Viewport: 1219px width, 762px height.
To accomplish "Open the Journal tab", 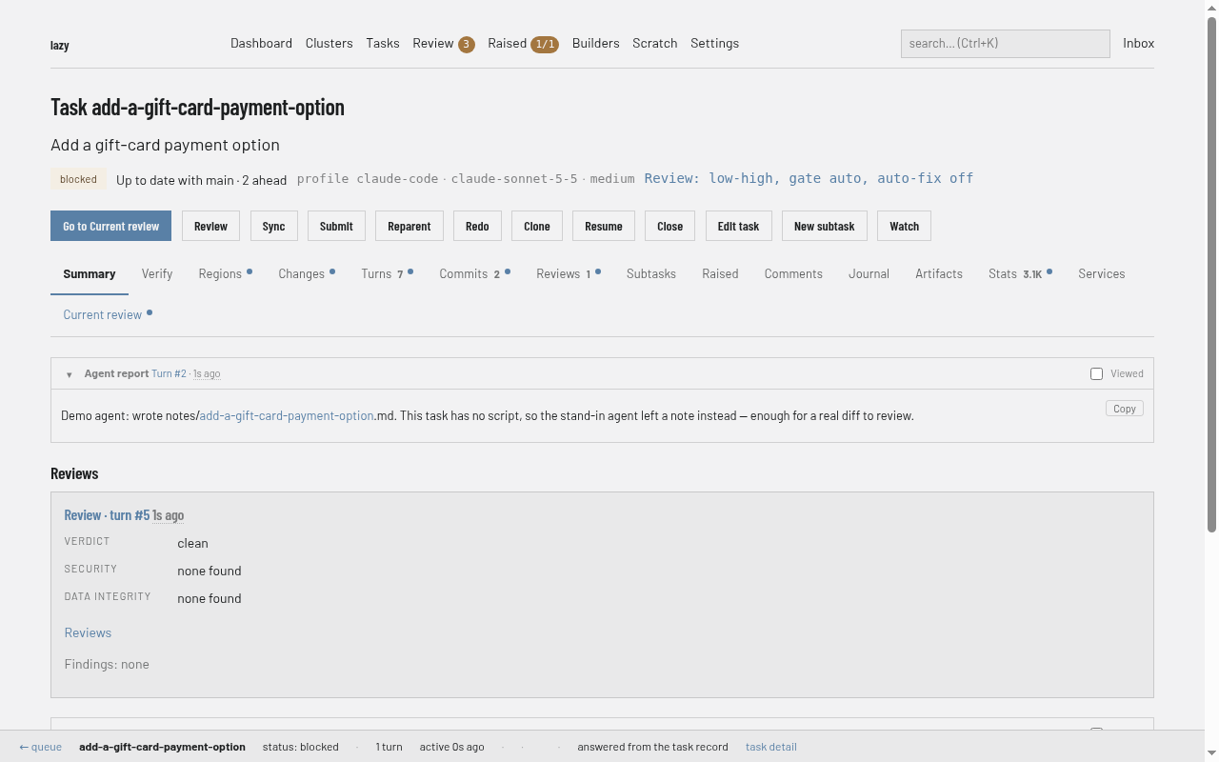I will [869, 273].
